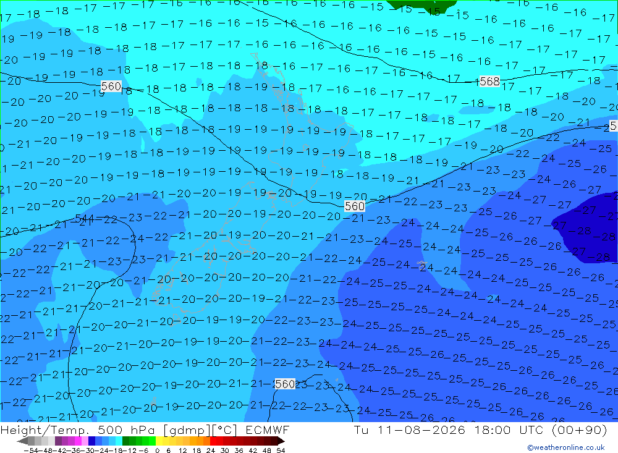618x453 pixels.
Task: Click the 544 contour height label
Action: click(x=84, y=218)
